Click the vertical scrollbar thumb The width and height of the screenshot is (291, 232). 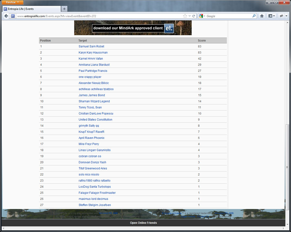(287, 167)
